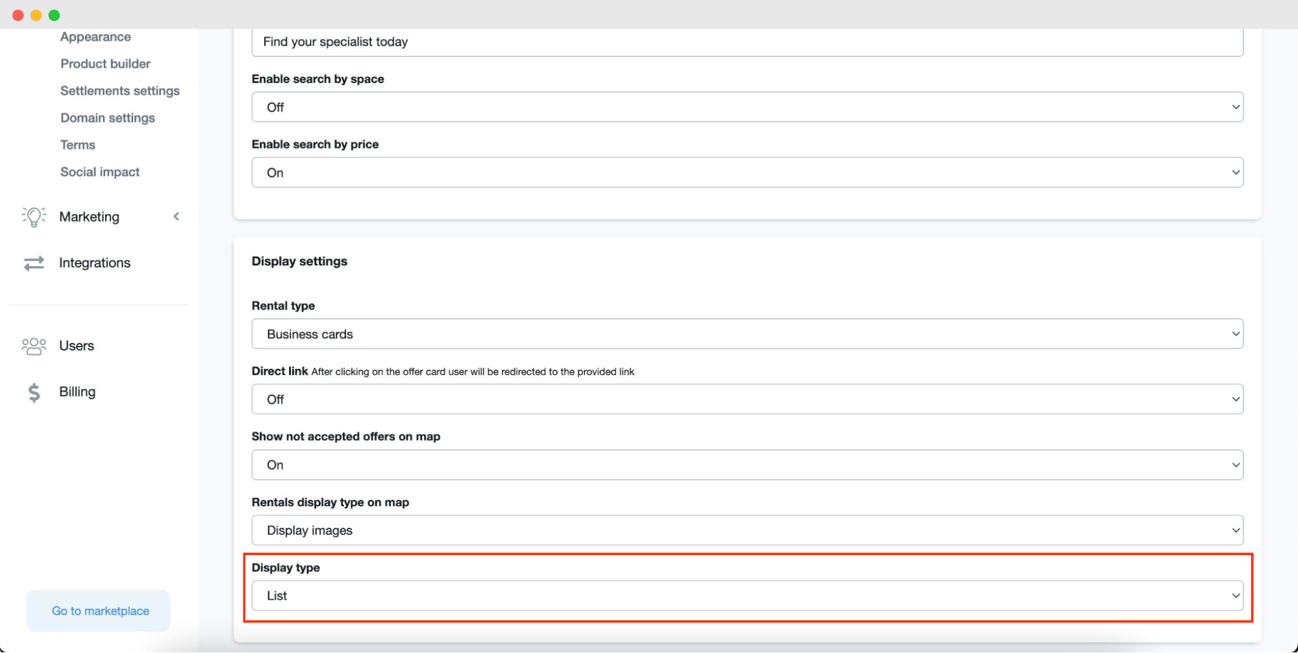Click the 'Enable search by price' label
The height and width of the screenshot is (653, 1298).
tap(315, 144)
